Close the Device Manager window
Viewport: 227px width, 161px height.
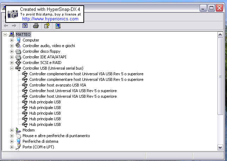tap(219, 8)
